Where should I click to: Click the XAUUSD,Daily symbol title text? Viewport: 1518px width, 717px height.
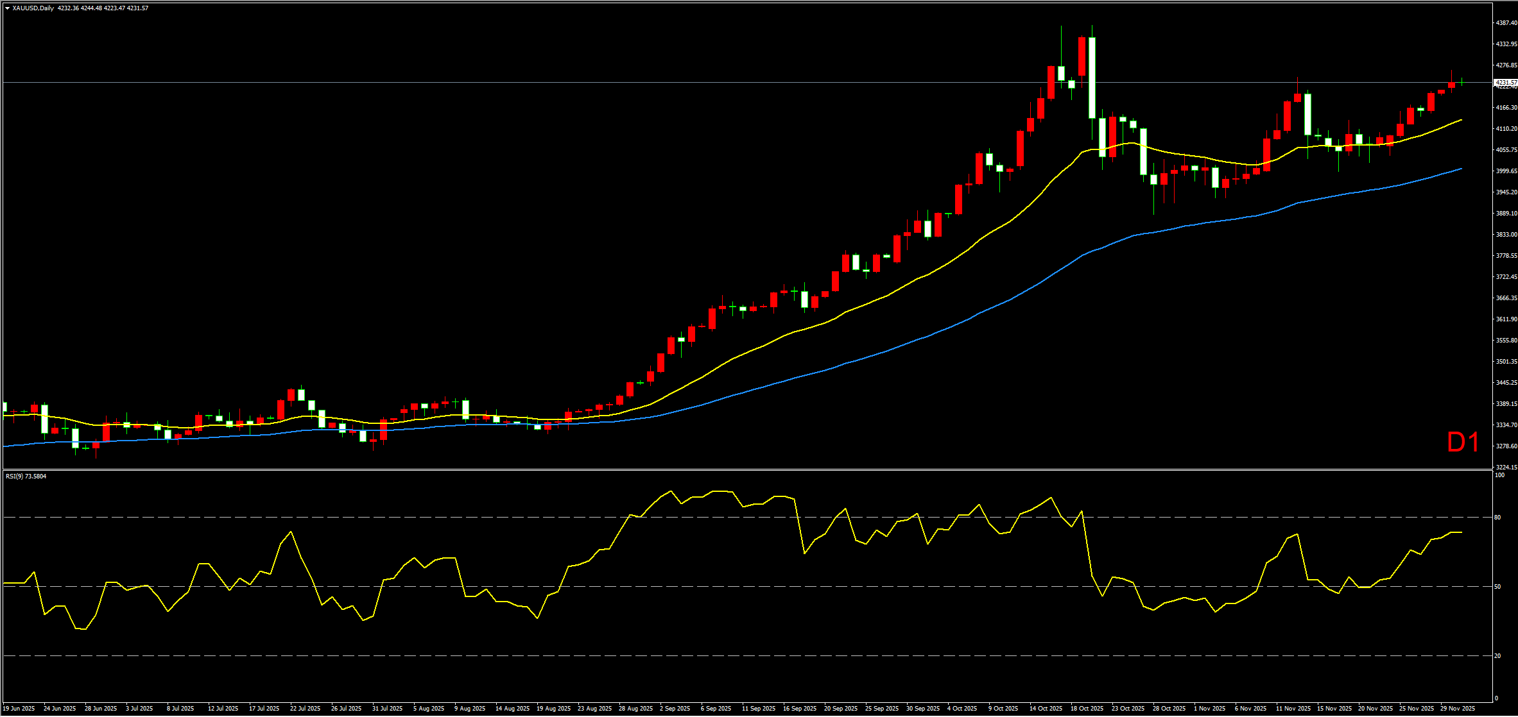coord(33,8)
